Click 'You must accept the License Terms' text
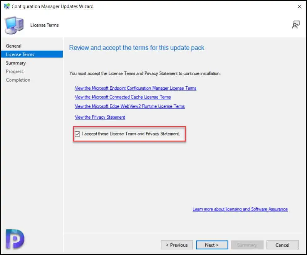 (x=145, y=74)
